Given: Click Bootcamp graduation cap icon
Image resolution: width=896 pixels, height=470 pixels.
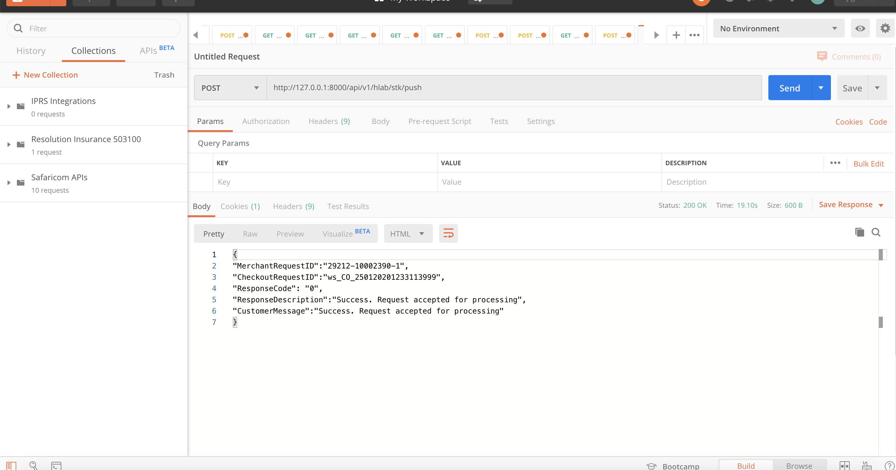Looking at the screenshot, I should [651, 466].
